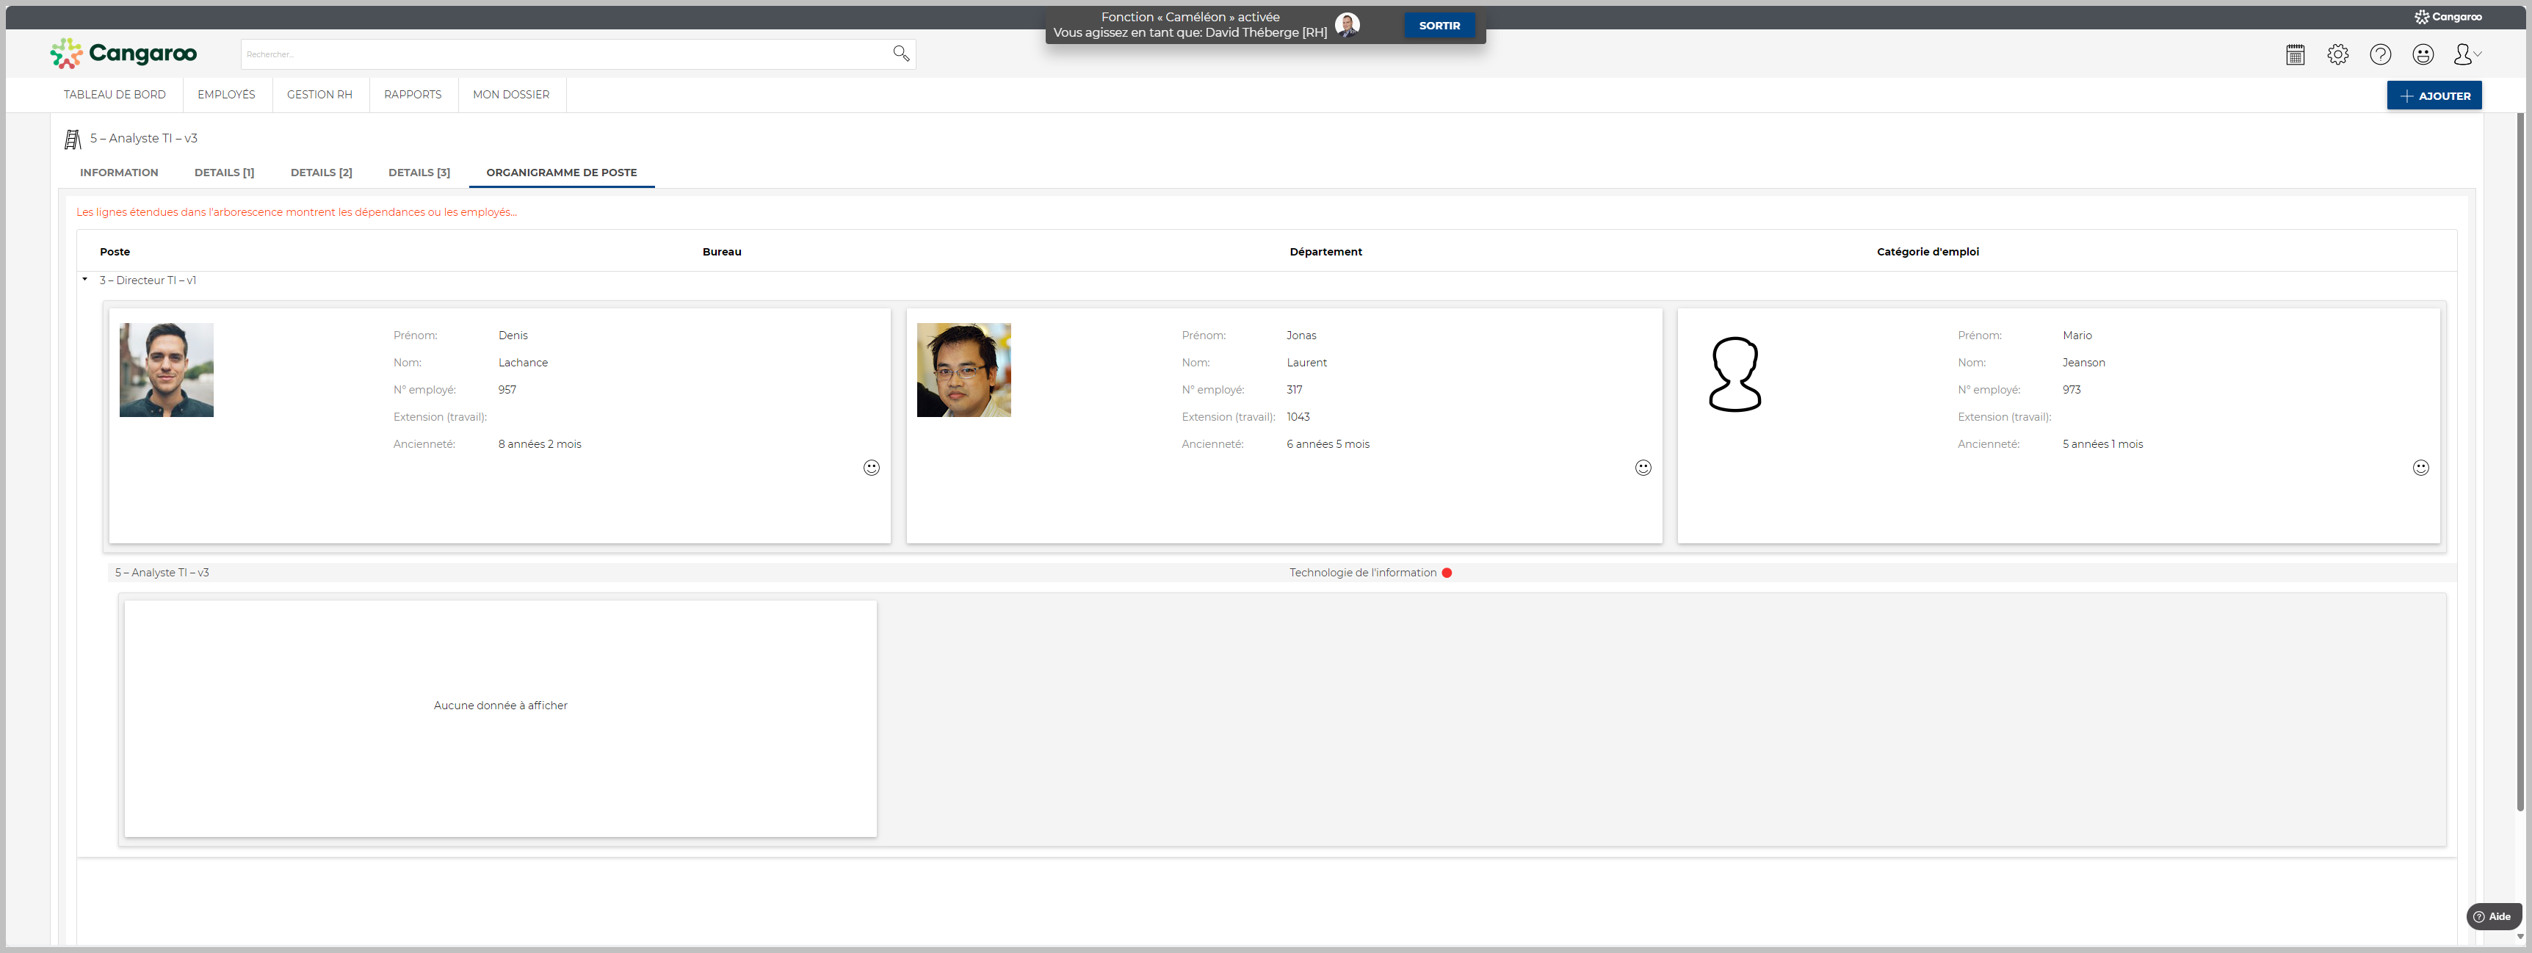
Task: Click the help question mark icon
Action: pos(2380,55)
